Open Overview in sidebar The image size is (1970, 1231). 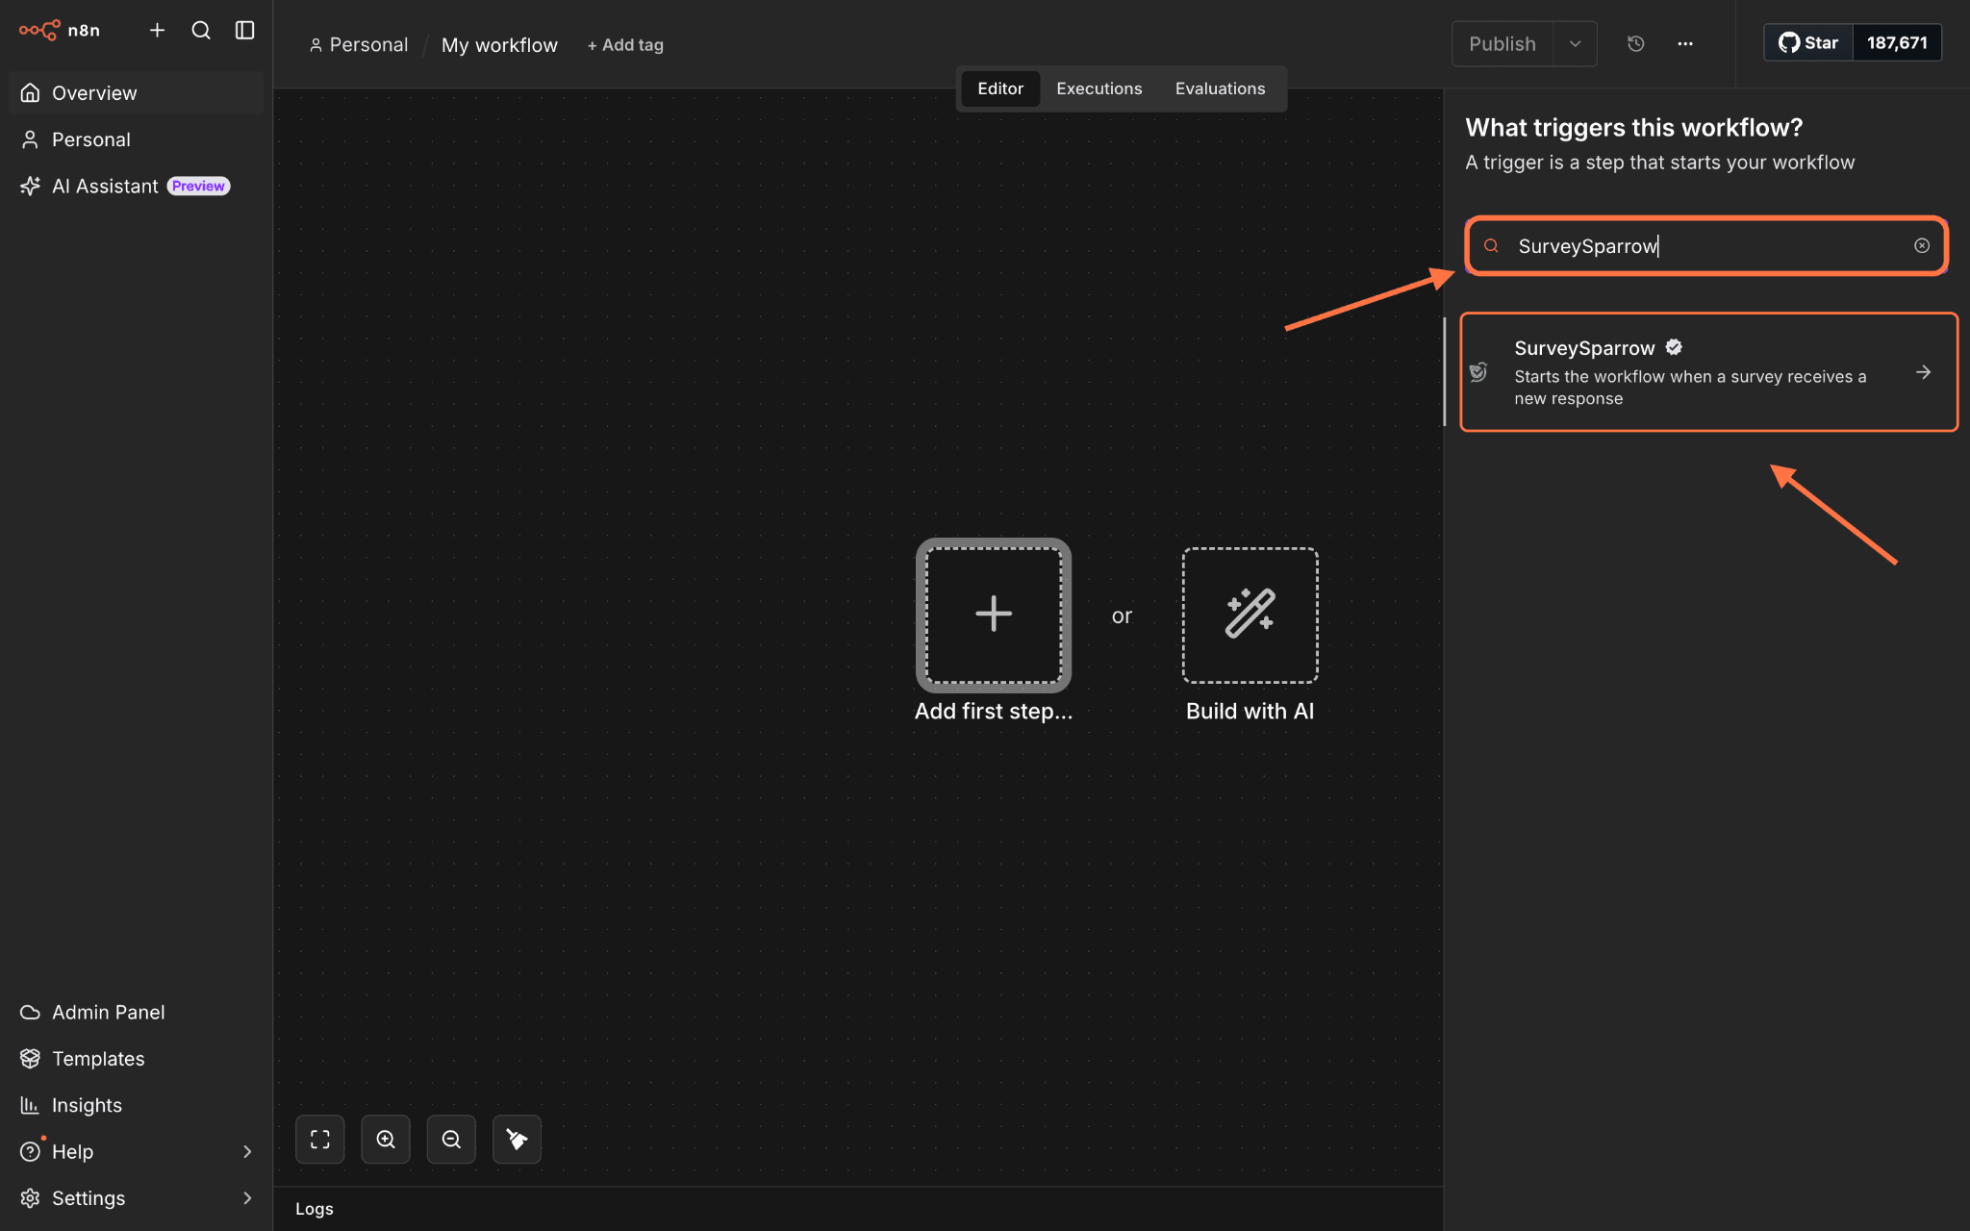pos(136,93)
